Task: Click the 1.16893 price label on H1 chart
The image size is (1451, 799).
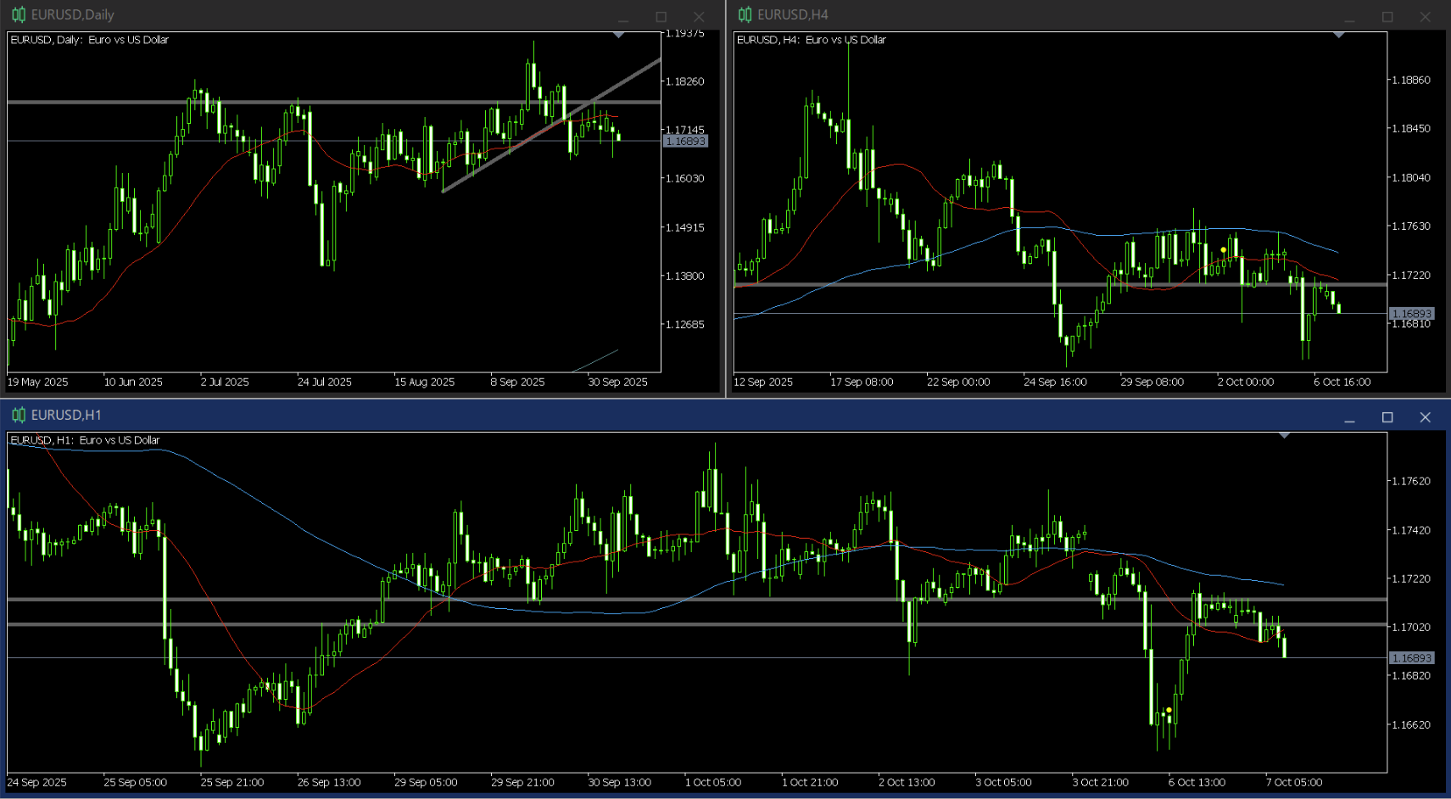Action: pyautogui.click(x=1411, y=658)
